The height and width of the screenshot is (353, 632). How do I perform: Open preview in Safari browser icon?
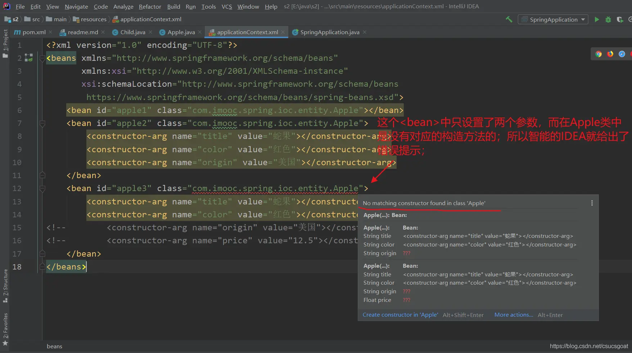[622, 54]
